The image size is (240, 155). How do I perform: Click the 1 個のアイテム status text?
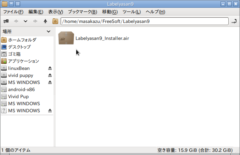point(16,150)
